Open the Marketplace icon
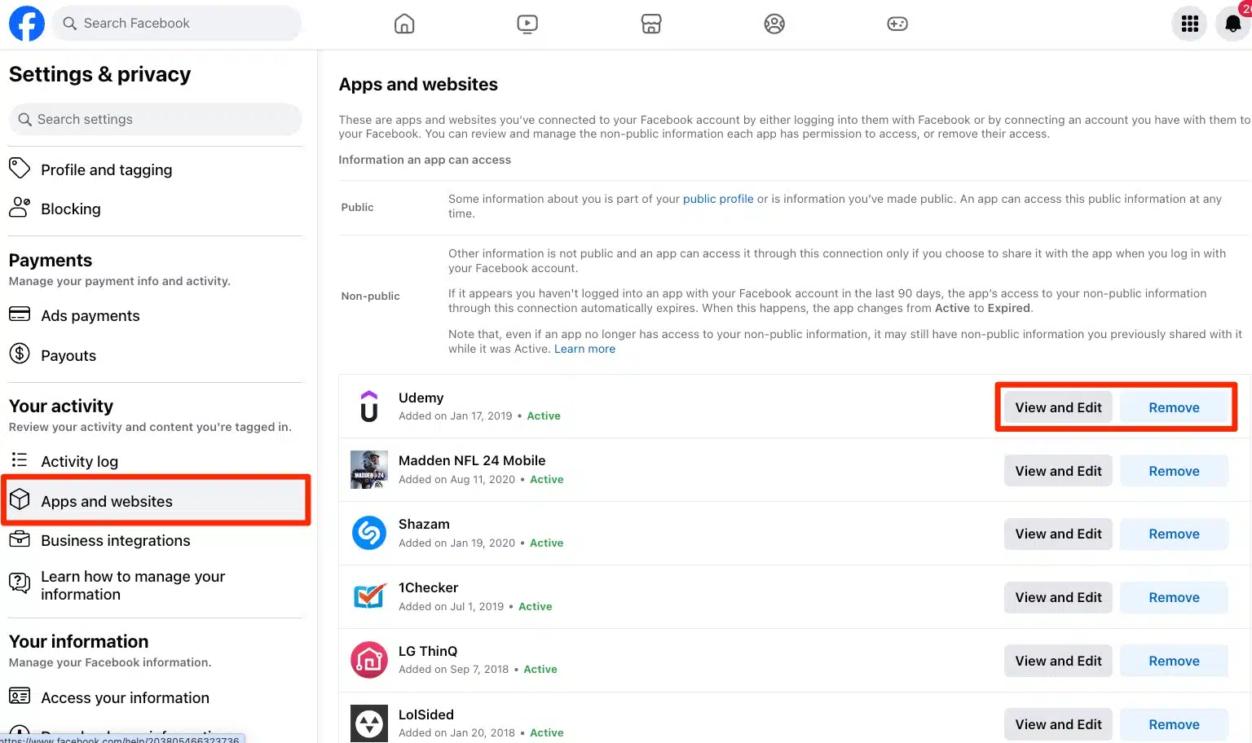The width and height of the screenshot is (1252, 743). (x=651, y=24)
